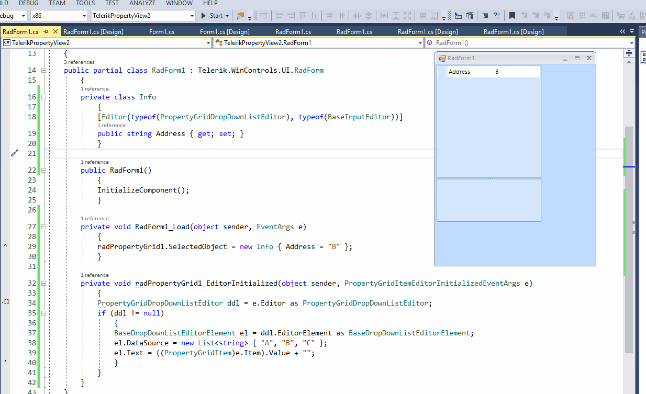
Task: Open the TelerikPropertyView2 startup project dropdown
Action: click(x=191, y=16)
